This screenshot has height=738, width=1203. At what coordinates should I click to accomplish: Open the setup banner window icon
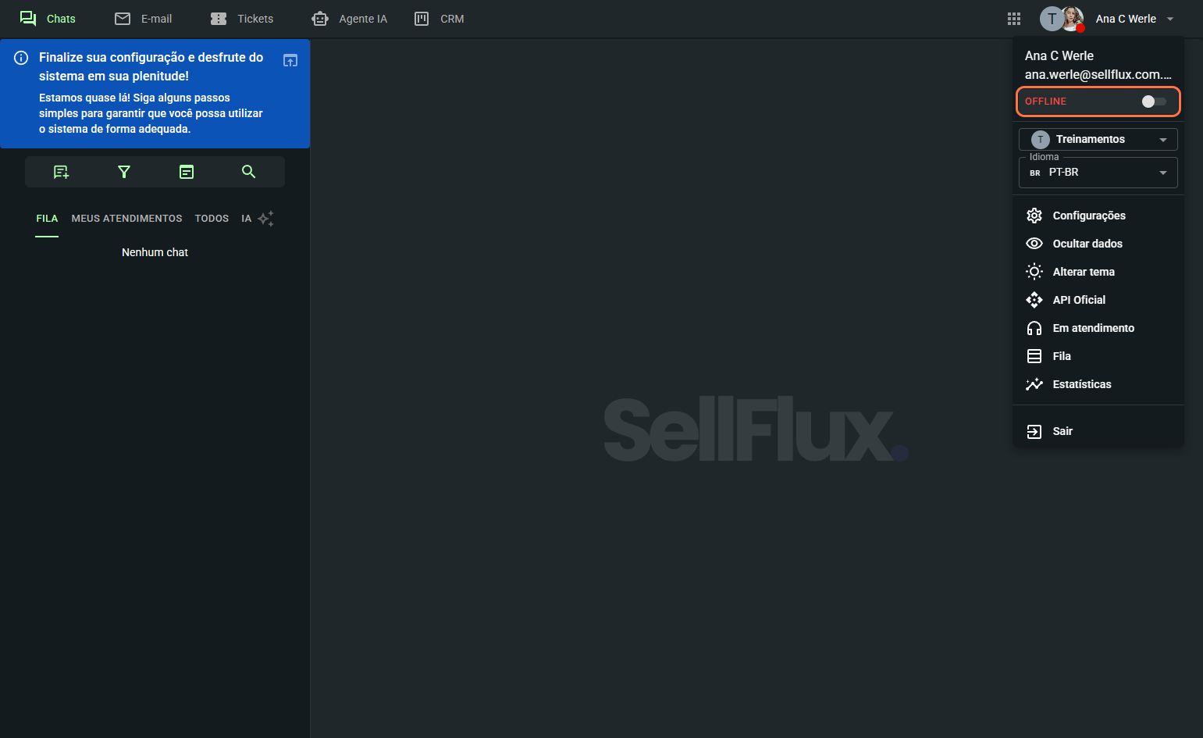pos(290,60)
